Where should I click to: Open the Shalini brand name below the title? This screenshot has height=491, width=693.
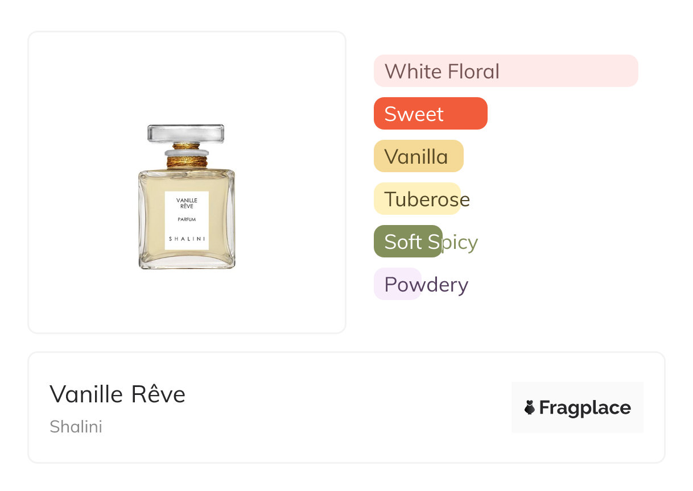coord(76,426)
